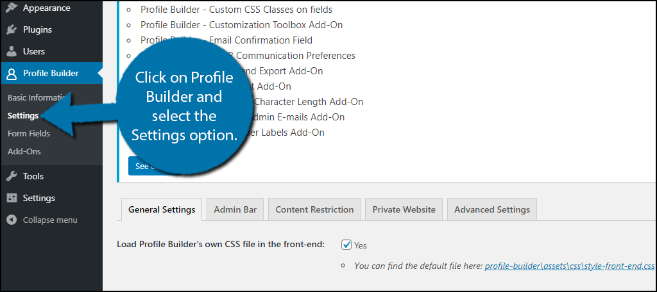Open the Profile Builder Settings submenu item

point(23,116)
